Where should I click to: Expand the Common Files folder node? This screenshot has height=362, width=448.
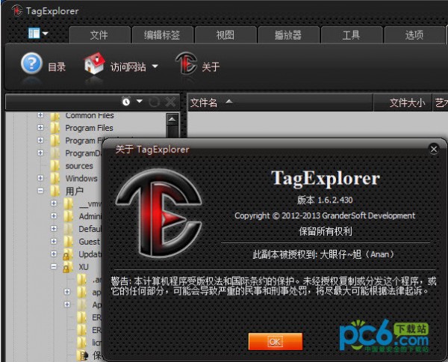coord(40,115)
